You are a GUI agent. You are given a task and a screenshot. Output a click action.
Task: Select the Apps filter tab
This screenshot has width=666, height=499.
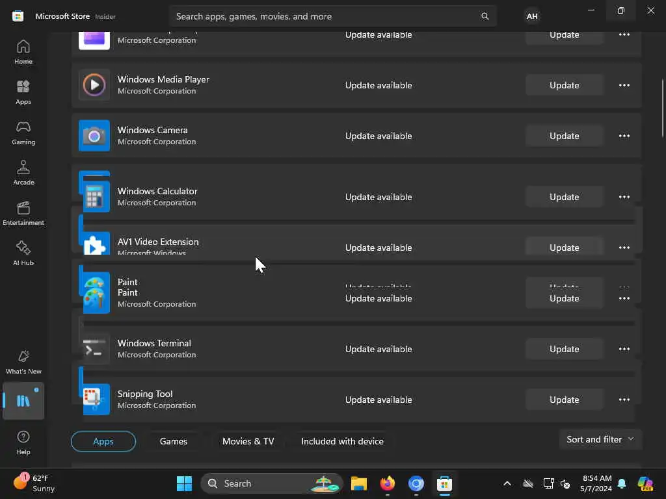point(103,441)
